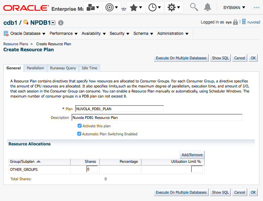This screenshot has height=201, width=263.
Task: Click the top Cancel button
Action: point(239,58)
